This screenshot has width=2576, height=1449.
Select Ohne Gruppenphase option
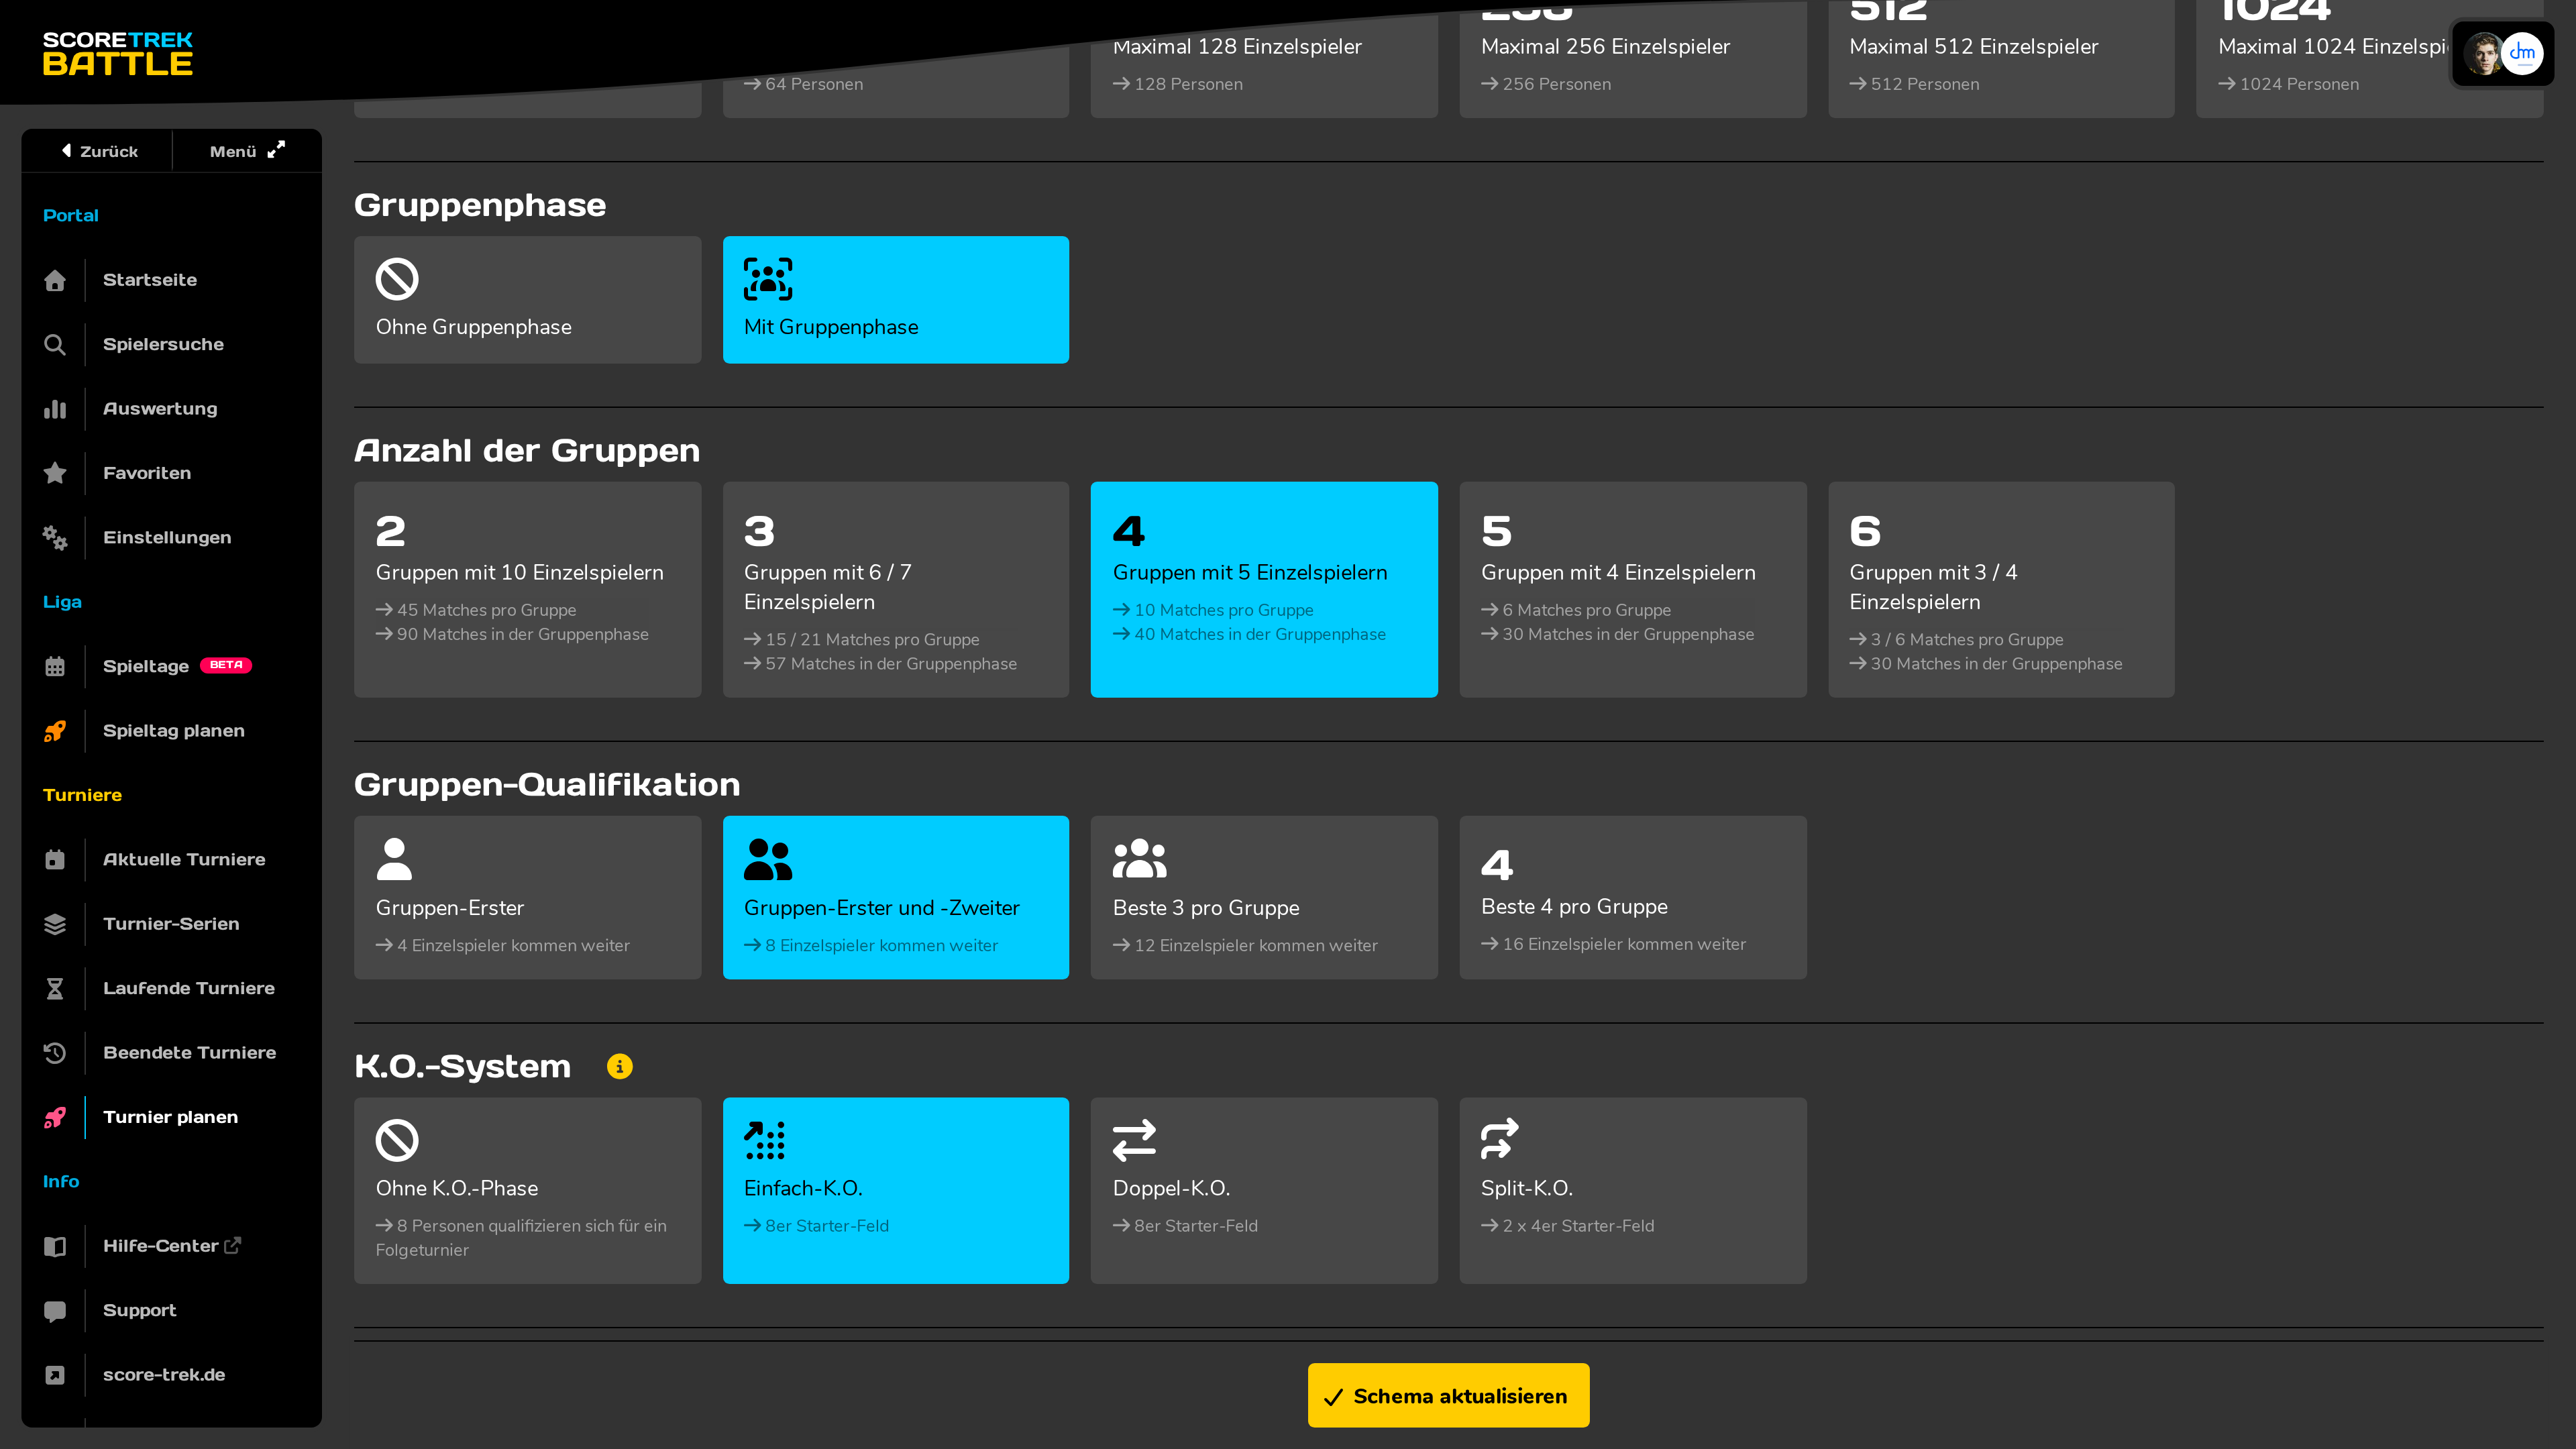[527, 300]
